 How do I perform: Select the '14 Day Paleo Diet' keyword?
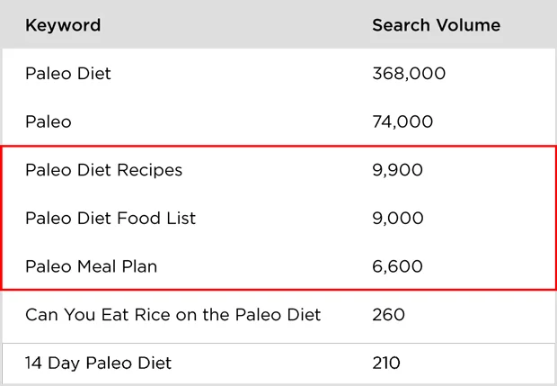click(98, 364)
